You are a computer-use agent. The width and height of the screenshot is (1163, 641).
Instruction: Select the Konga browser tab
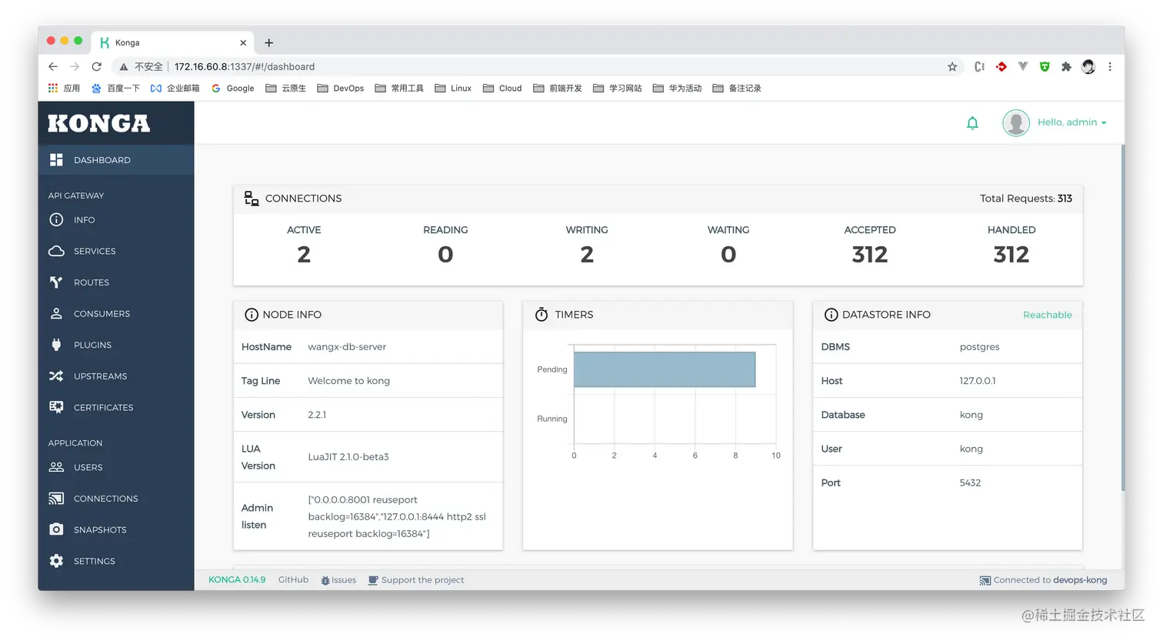[173, 43]
